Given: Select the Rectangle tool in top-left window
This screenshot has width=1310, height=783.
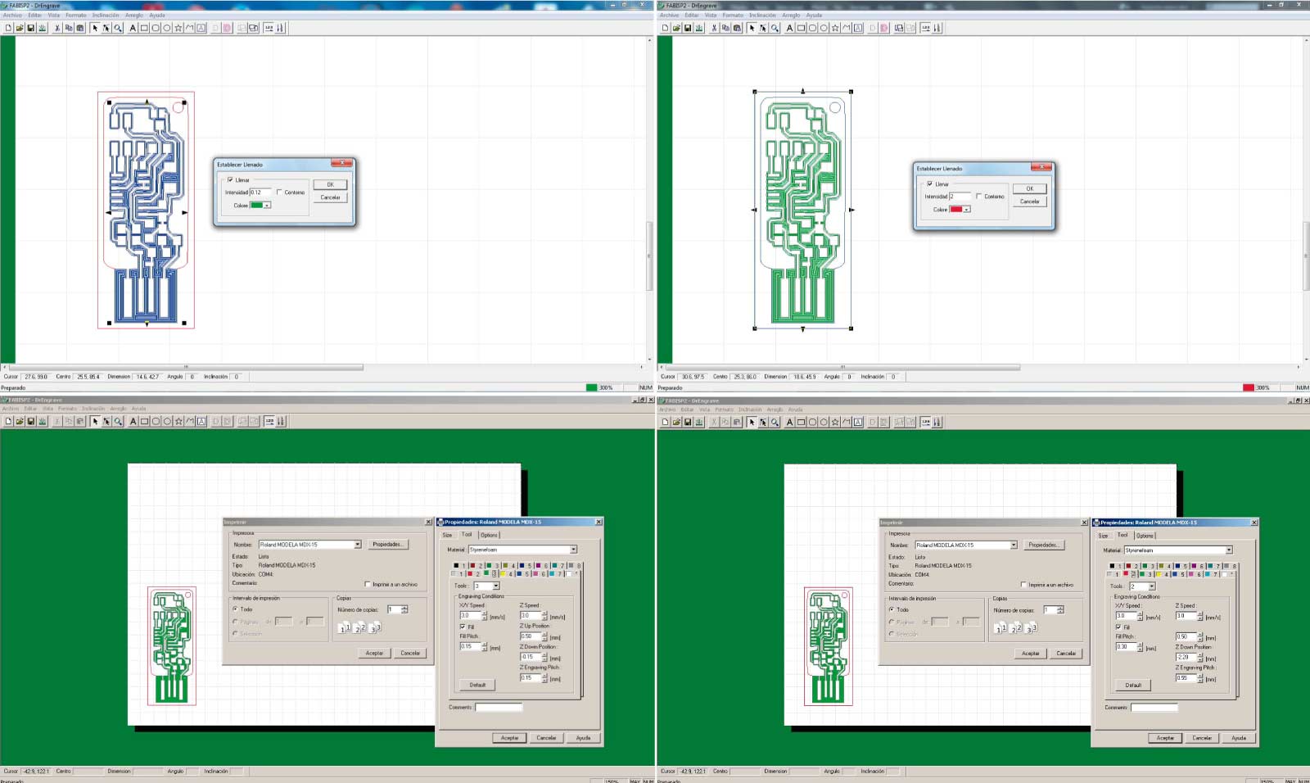Looking at the screenshot, I should point(144,28).
